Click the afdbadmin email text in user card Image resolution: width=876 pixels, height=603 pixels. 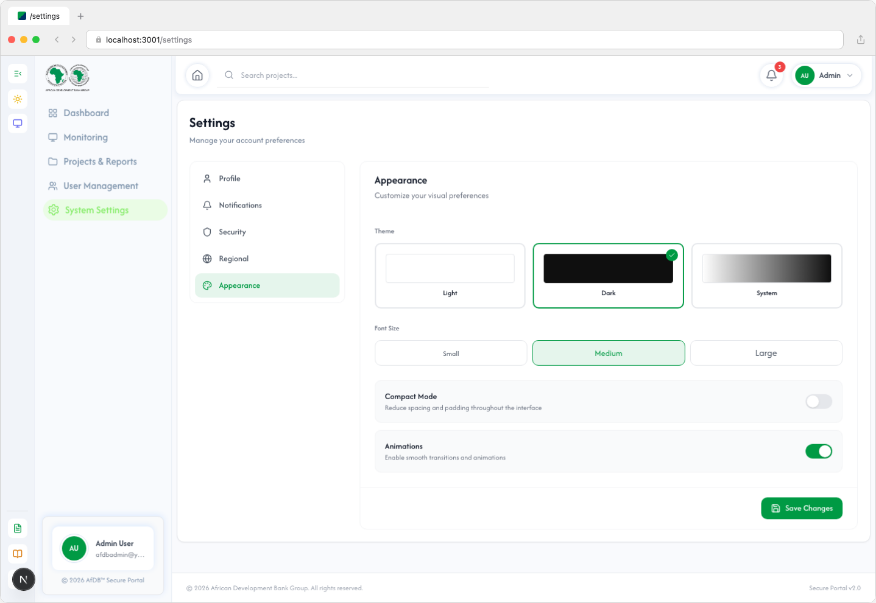[120, 555]
